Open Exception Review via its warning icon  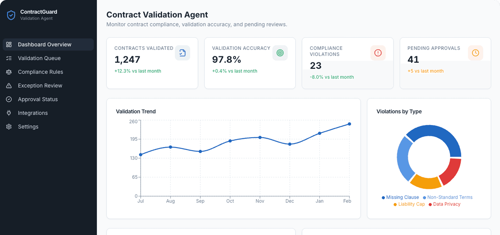point(9,86)
